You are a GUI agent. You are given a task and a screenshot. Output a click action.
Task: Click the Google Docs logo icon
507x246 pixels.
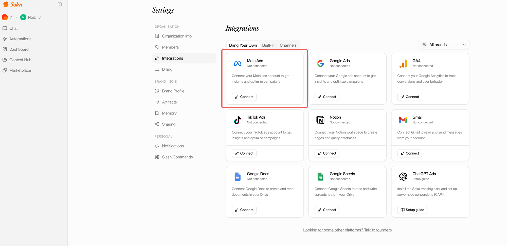pyautogui.click(x=238, y=176)
